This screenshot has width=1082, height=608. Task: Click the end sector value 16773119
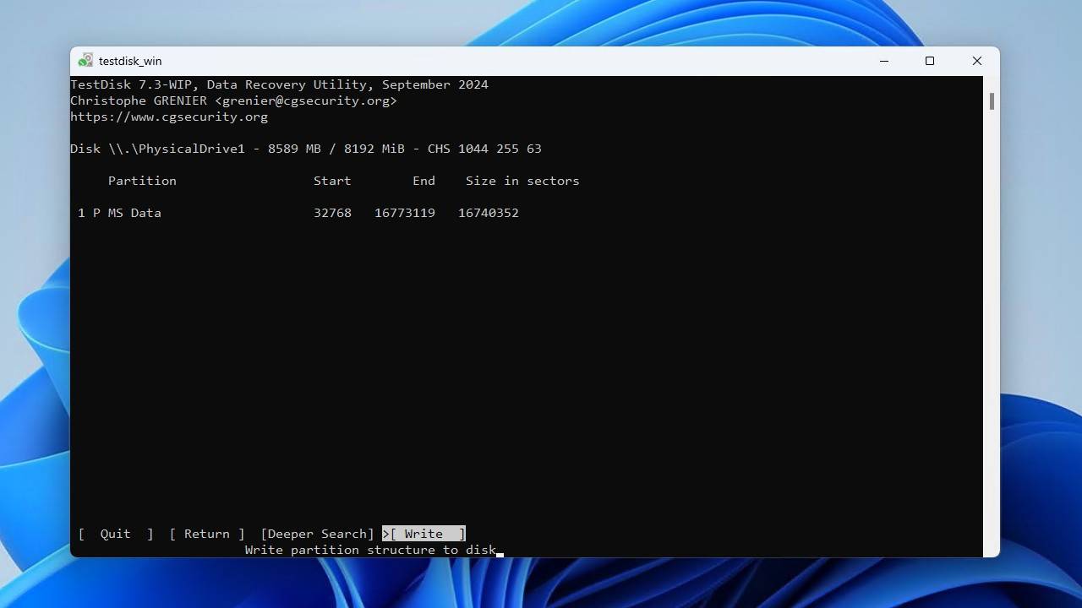tap(405, 213)
